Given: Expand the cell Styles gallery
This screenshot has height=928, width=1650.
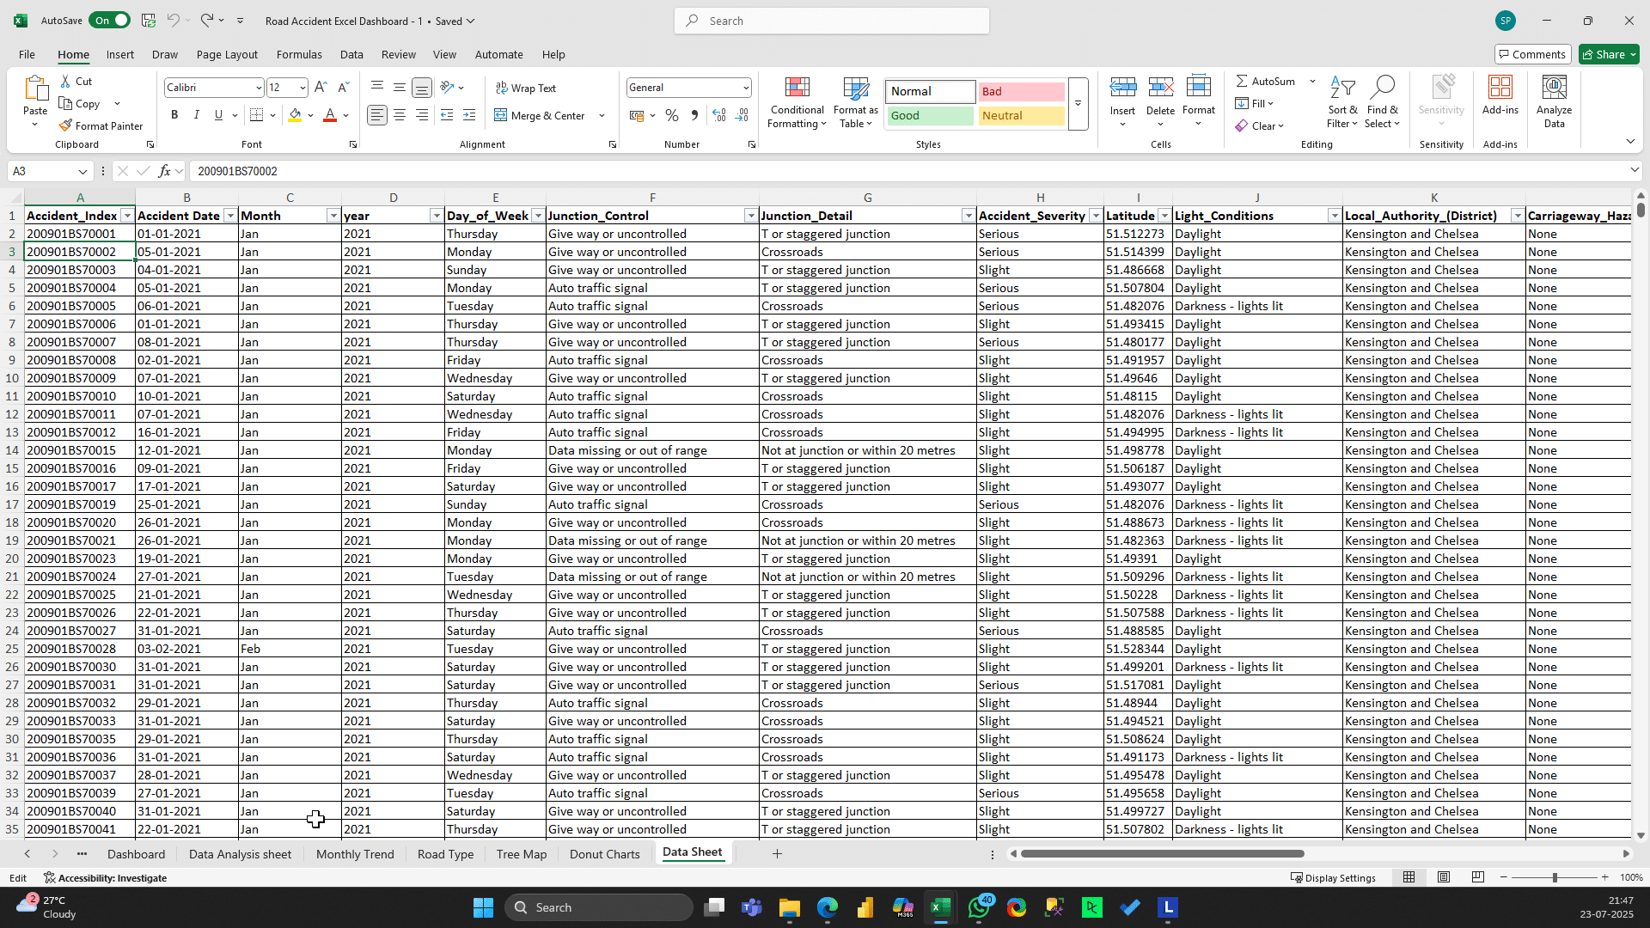Looking at the screenshot, I should click(1078, 104).
